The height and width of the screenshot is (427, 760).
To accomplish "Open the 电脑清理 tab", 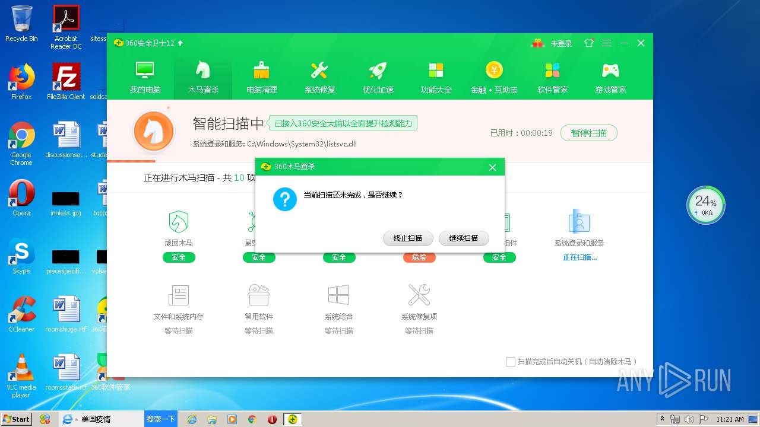I will (261, 78).
